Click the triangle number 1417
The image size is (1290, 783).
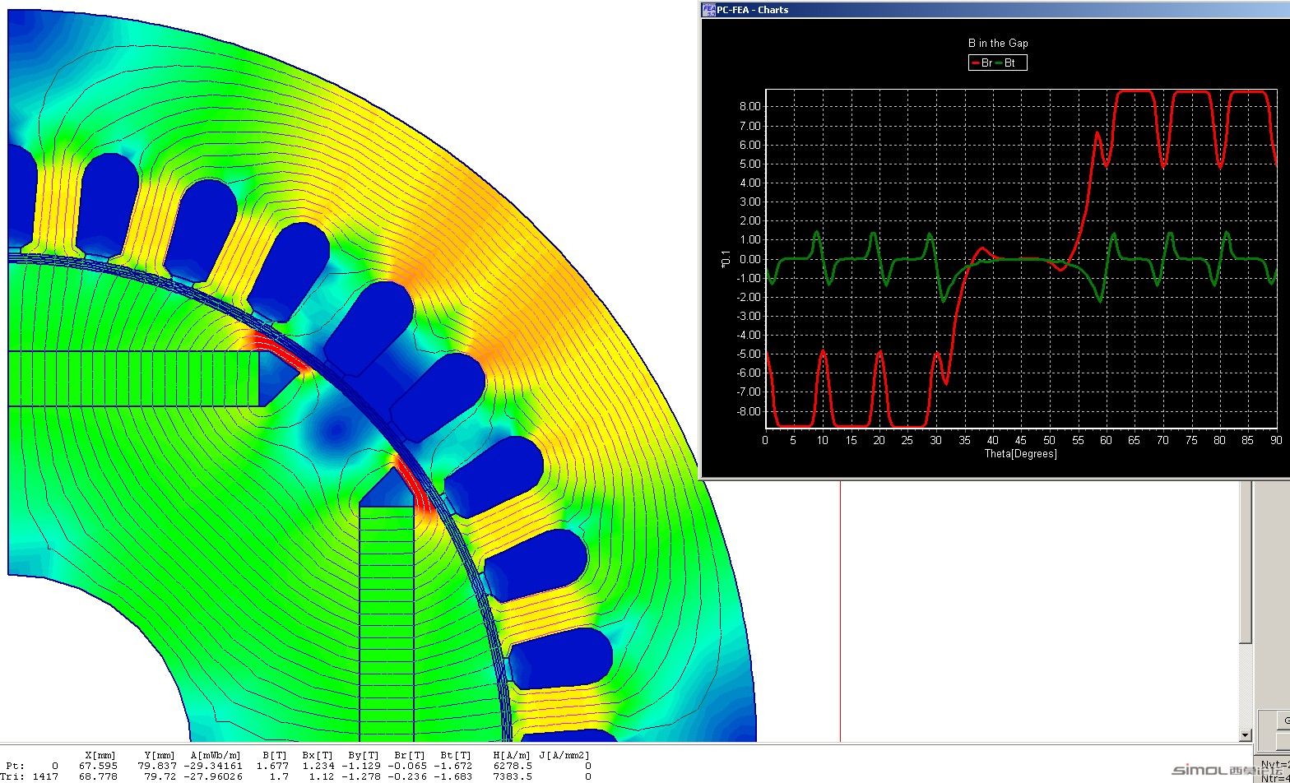tap(45, 776)
